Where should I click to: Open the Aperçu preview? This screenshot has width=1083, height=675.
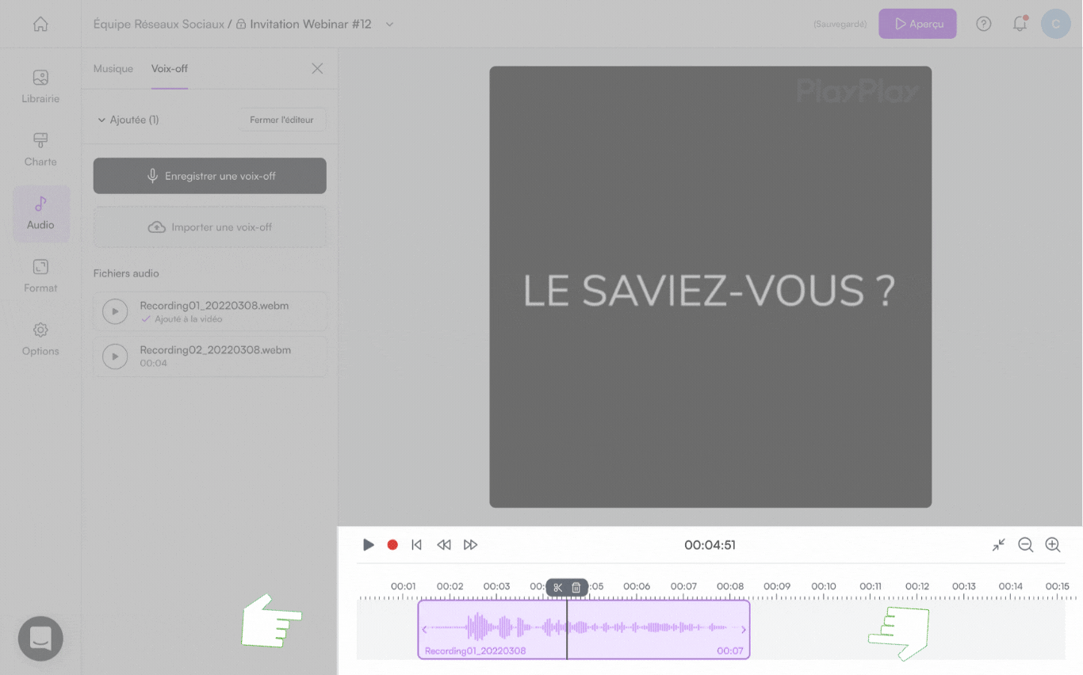pos(917,24)
